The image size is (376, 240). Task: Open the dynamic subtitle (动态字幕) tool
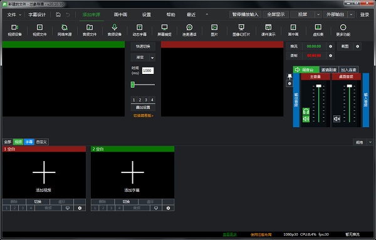click(x=139, y=30)
